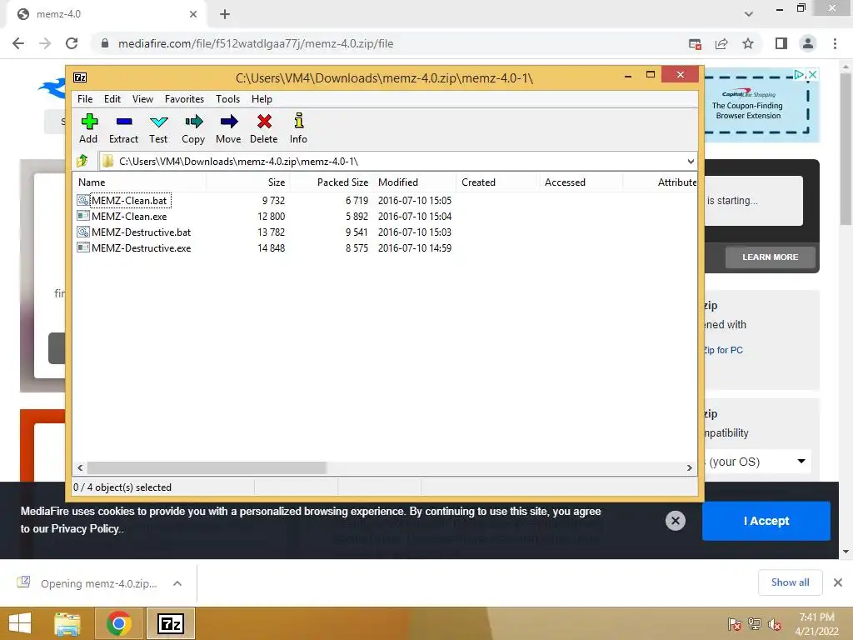Open the Help menu
The height and width of the screenshot is (640, 853).
[262, 99]
